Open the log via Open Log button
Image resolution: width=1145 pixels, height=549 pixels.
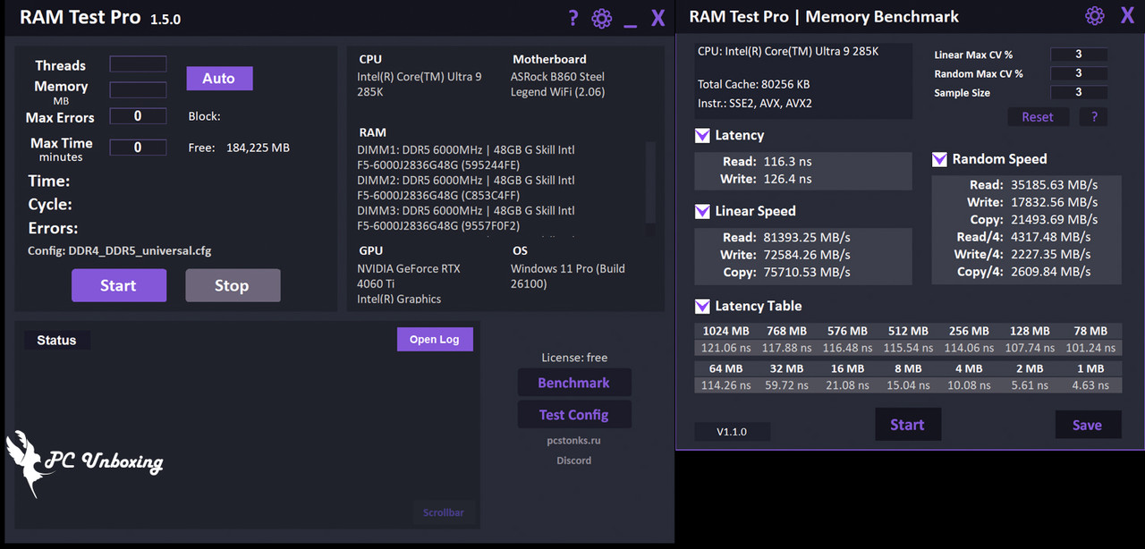(435, 339)
